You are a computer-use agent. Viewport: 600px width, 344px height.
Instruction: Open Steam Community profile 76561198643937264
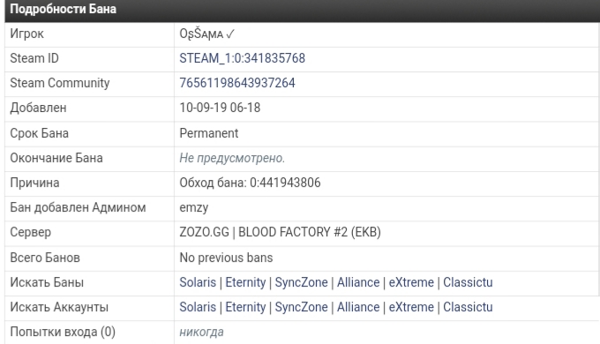[x=237, y=83]
